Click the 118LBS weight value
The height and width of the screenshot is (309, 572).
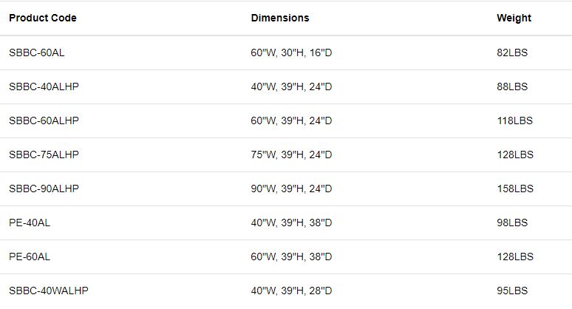[x=514, y=120]
